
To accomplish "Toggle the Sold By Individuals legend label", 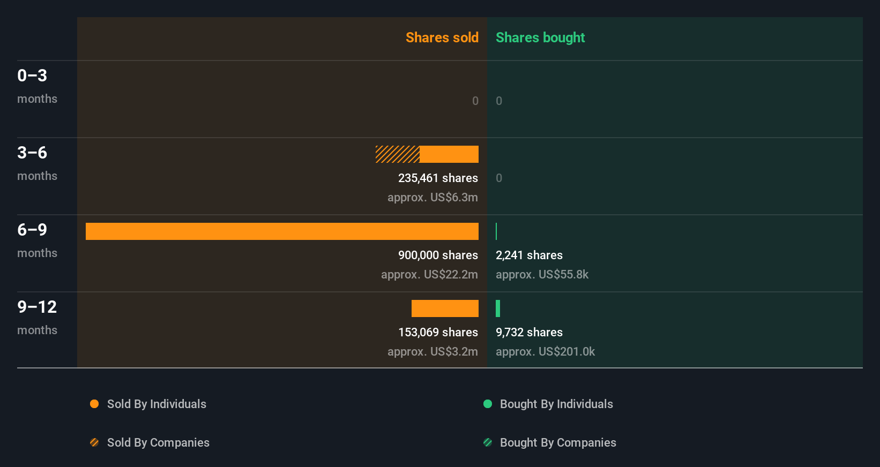I will [x=156, y=404].
